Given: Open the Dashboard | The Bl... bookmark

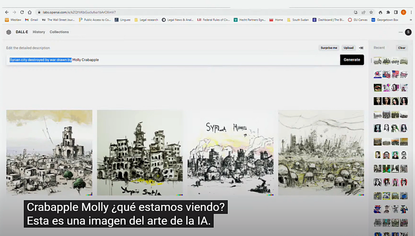Looking at the screenshot, I should 328,20.
